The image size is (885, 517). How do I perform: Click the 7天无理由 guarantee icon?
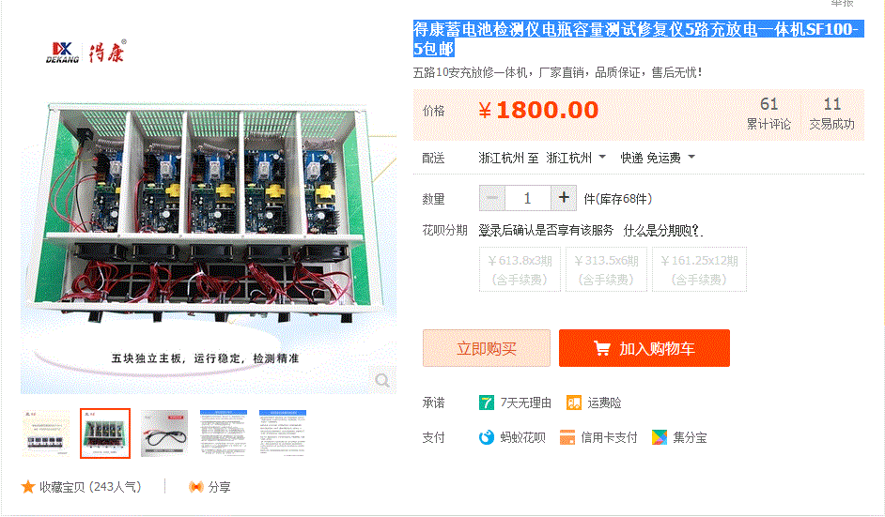(x=486, y=403)
